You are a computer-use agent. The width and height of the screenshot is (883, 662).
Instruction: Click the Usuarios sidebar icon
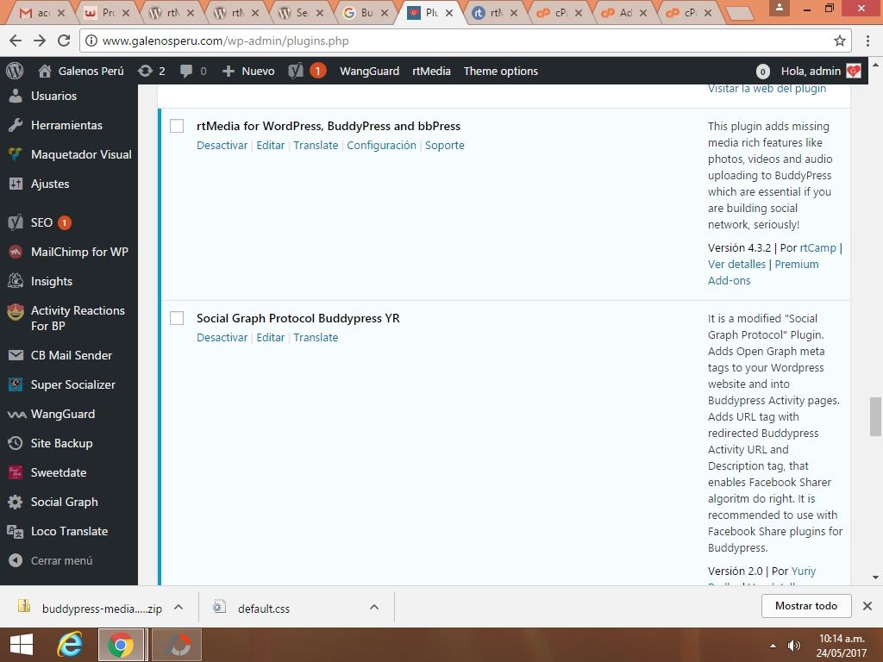[x=16, y=96]
